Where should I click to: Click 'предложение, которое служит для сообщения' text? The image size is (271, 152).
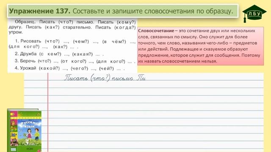(x=189, y=55)
